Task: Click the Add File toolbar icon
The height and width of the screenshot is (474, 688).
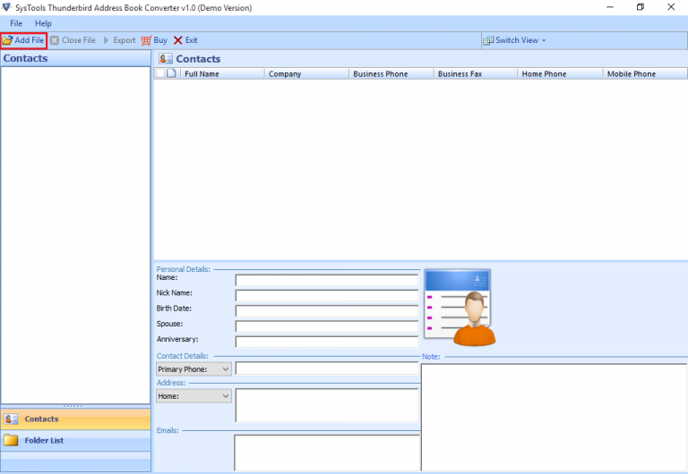Action: tap(8, 40)
